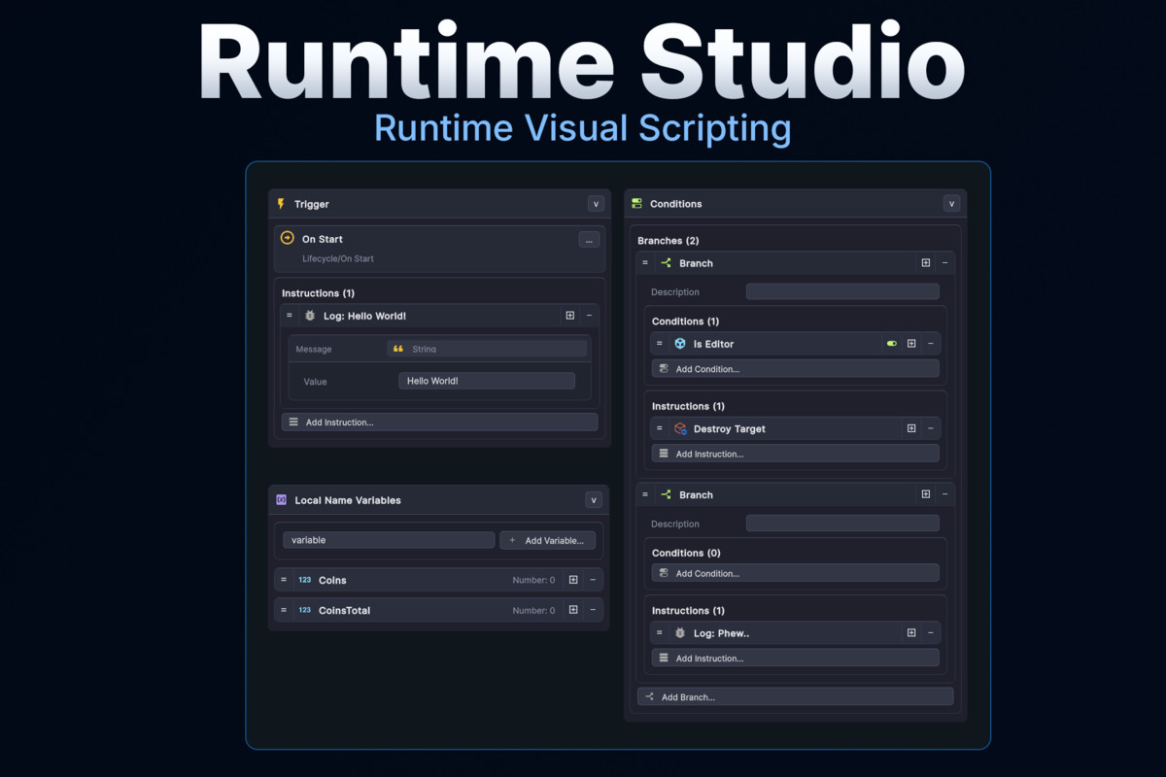Click the drag handle of Log: Hello World!
This screenshot has width=1166, height=777.
[290, 316]
